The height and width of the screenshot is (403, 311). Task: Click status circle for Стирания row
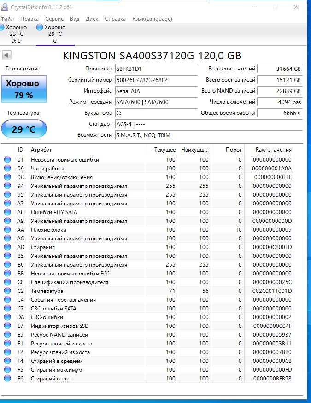[x=7, y=247]
